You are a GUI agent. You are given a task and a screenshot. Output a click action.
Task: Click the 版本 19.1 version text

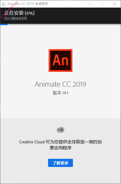60,93
